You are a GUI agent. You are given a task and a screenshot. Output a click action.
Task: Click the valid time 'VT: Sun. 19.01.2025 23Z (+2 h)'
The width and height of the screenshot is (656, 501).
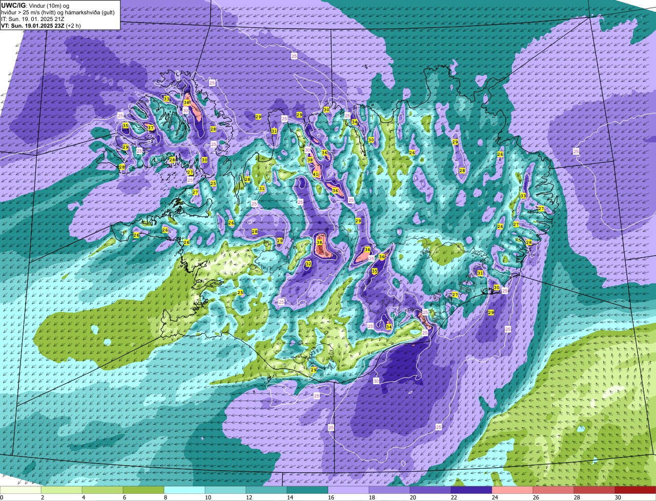click(40, 25)
